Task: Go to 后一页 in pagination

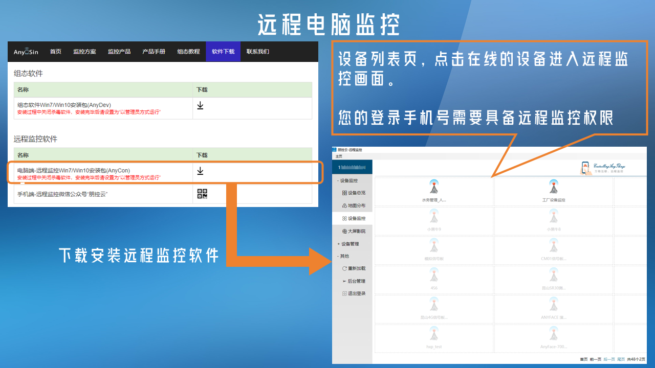Action: pos(609,359)
